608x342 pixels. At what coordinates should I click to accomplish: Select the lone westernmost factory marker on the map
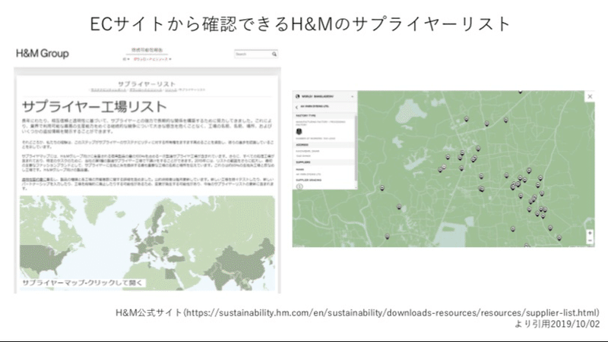pyautogui.click(x=382, y=188)
